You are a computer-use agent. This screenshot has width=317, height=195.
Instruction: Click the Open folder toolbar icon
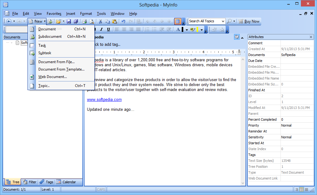pyautogui.click(x=59, y=21)
